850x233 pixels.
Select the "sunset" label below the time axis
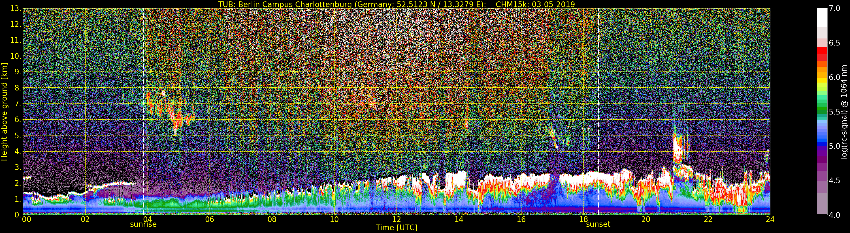598,225
